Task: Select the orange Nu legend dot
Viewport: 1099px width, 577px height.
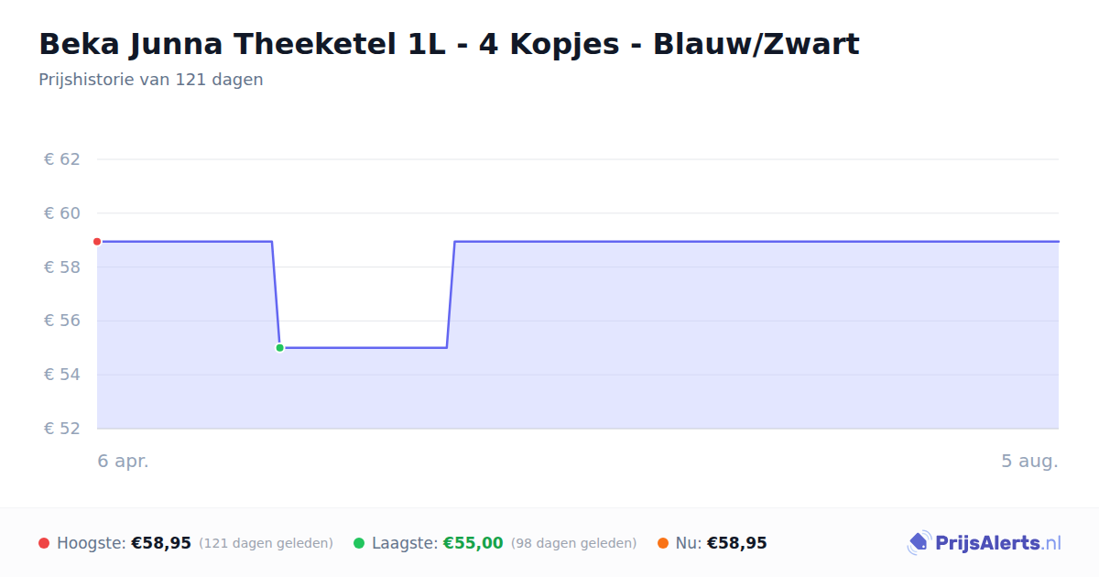Action: [x=663, y=543]
